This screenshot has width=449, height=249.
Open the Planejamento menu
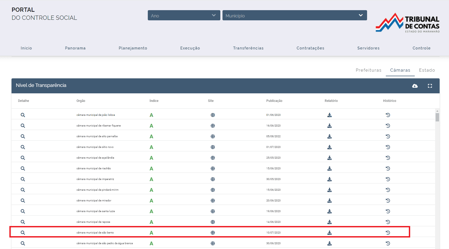coord(133,48)
